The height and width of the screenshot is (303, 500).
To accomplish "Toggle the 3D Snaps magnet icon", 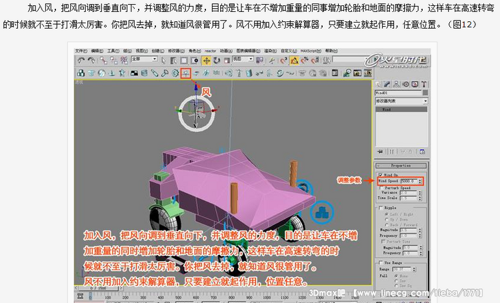I will click(284, 60).
